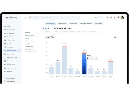
Task: Click the Leave feedback link
Action: click(11, 81)
